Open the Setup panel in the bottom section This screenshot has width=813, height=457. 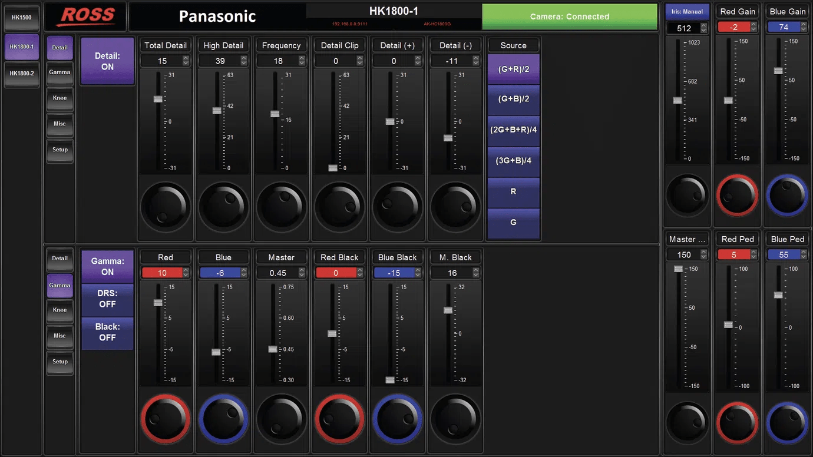(60, 362)
